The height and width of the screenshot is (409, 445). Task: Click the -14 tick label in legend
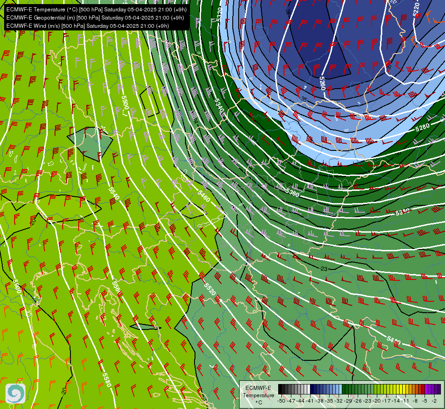[x=395, y=401]
